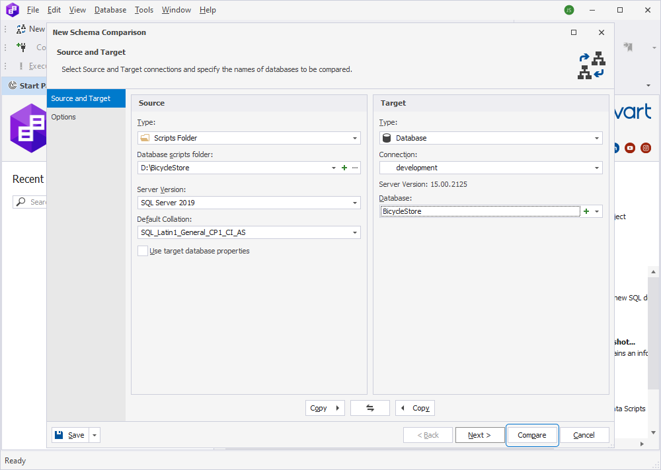This screenshot has height=470, width=661.
Task: Click the Database scripts folder path field
Action: pyautogui.click(x=234, y=168)
